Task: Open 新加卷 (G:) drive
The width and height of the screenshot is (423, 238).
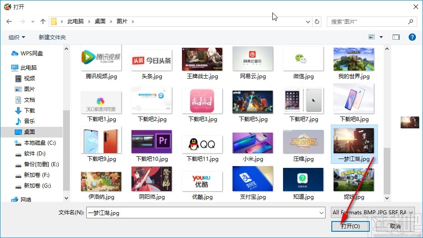Action: (37, 186)
